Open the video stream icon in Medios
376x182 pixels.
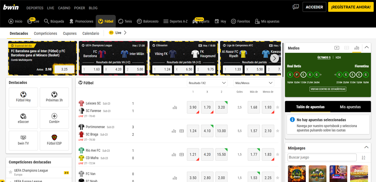pos(337,48)
